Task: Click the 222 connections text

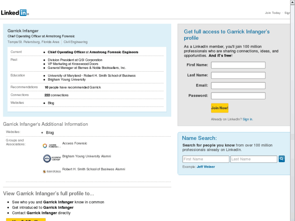Action: pos(56,95)
